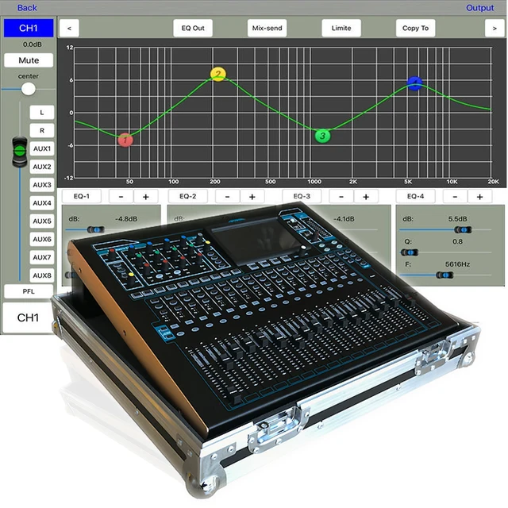Viewport: 508px width, 508px height.
Task: Click the 5616Hz frequency value
Action: [x=457, y=264]
